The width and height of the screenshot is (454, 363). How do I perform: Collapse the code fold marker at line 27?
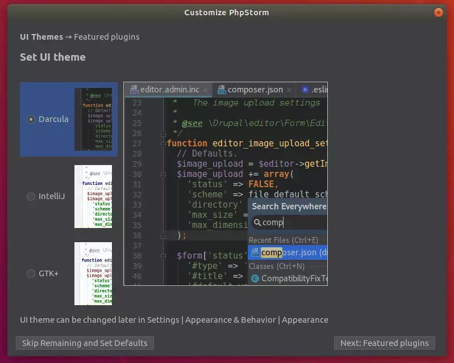(163, 144)
